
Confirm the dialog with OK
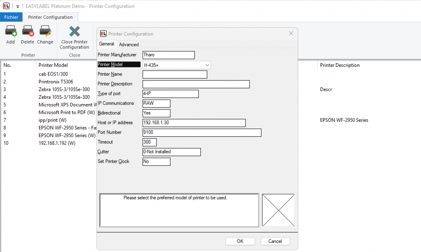click(x=240, y=241)
